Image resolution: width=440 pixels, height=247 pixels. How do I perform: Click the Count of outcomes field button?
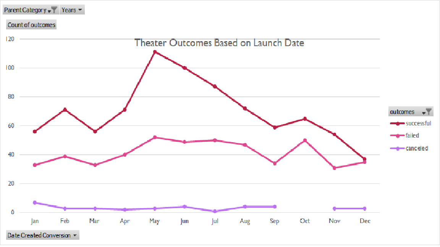(x=31, y=24)
